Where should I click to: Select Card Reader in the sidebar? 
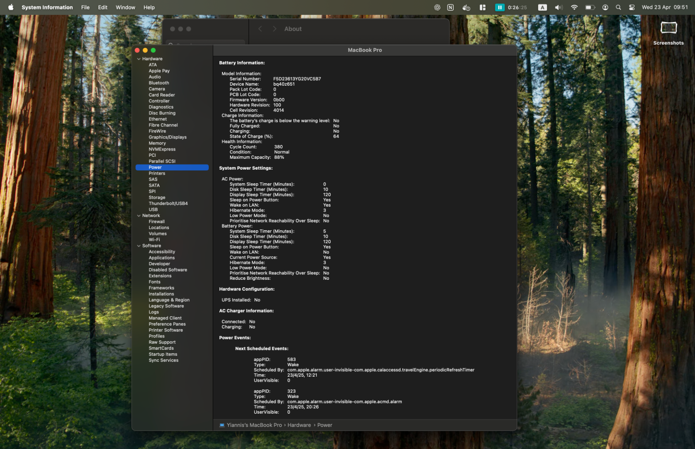162,95
